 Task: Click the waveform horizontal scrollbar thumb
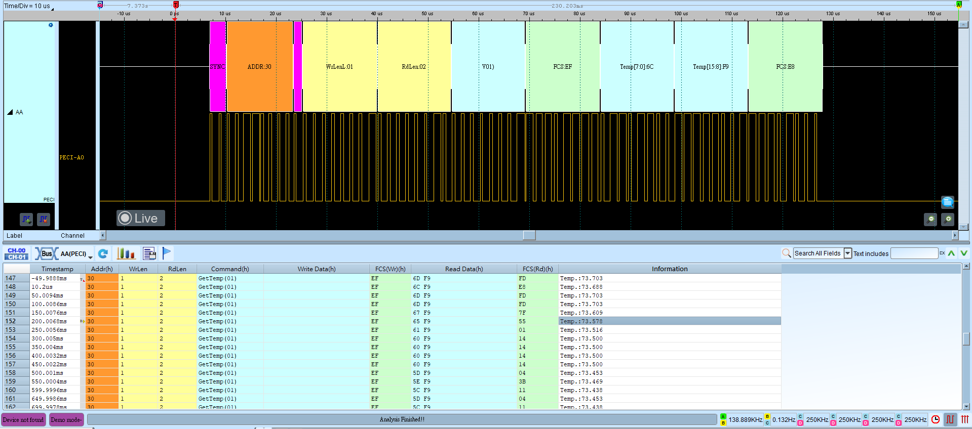[x=529, y=235]
